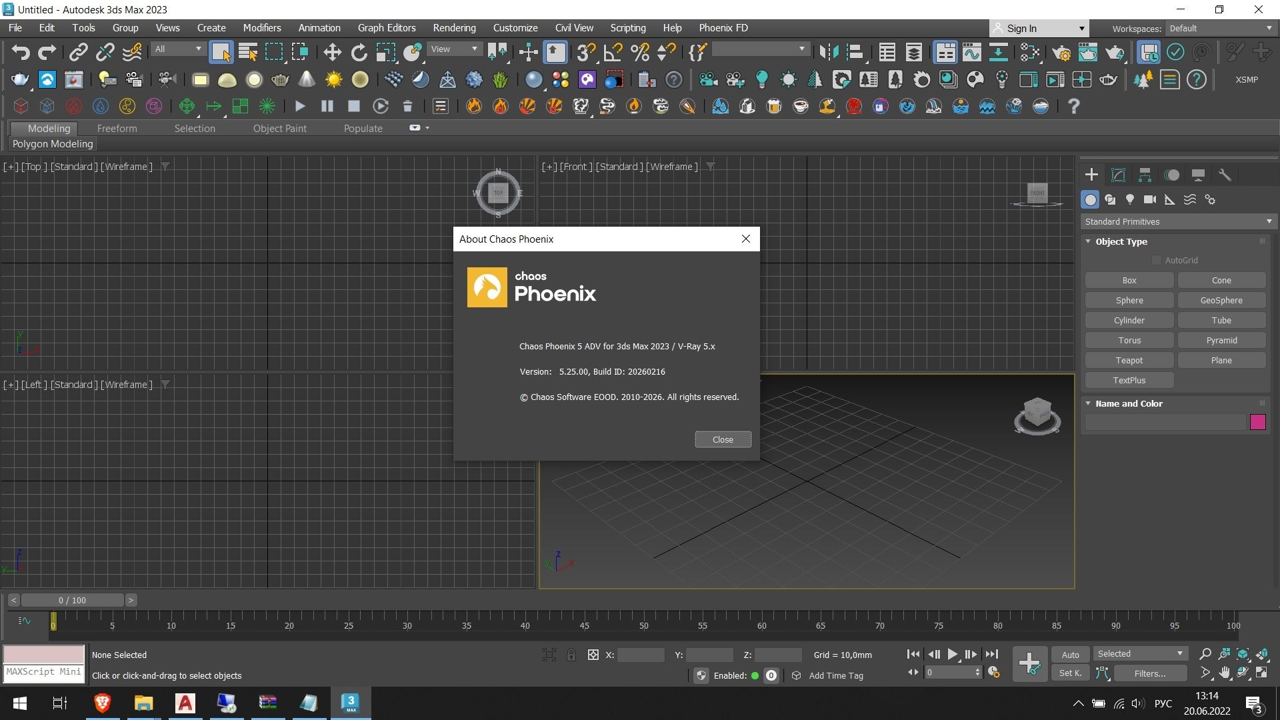Open the selection filter All dropdown
Screen dimensions: 1280x720
(x=177, y=49)
